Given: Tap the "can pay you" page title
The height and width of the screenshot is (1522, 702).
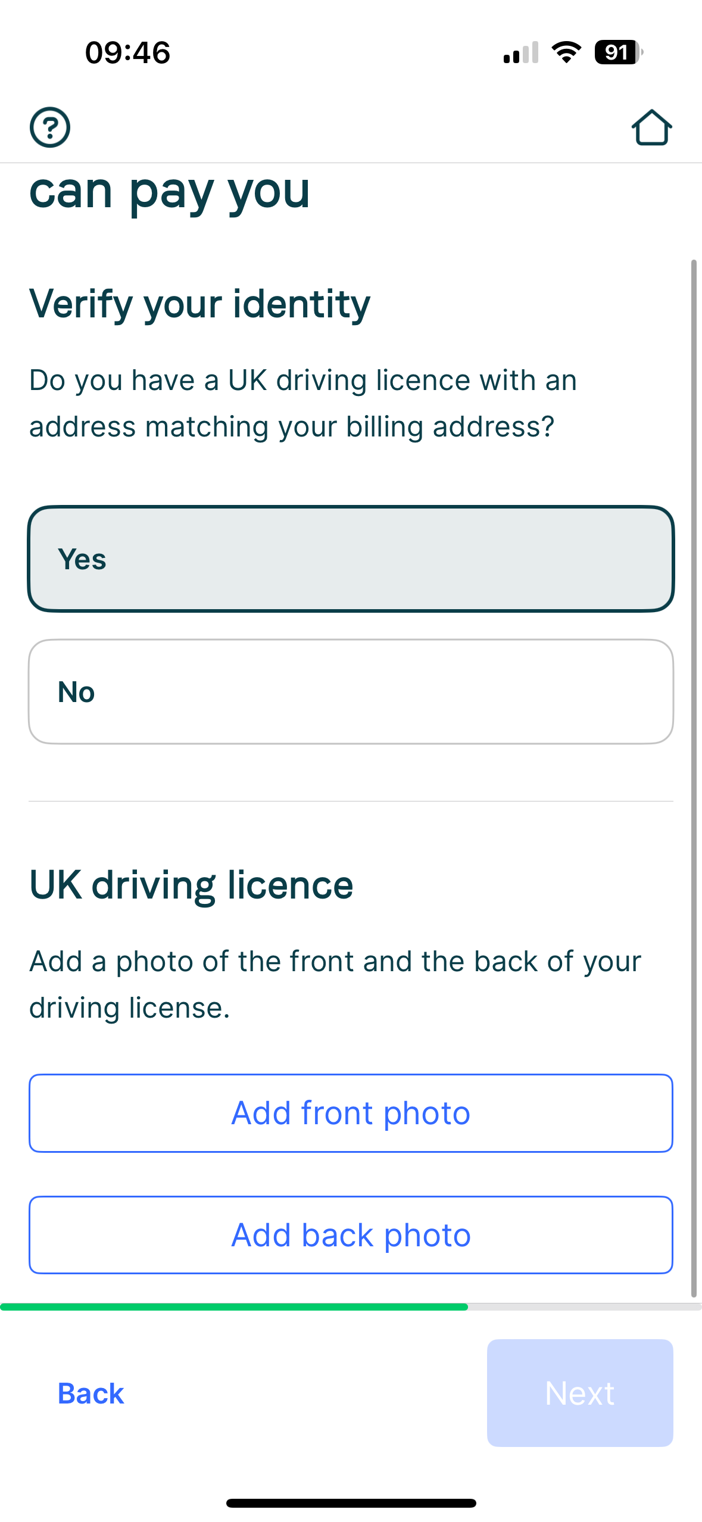Looking at the screenshot, I should (x=170, y=192).
